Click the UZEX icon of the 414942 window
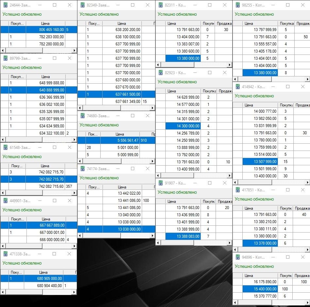The height and width of the screenshot is (307, 310). pos(237,87)
